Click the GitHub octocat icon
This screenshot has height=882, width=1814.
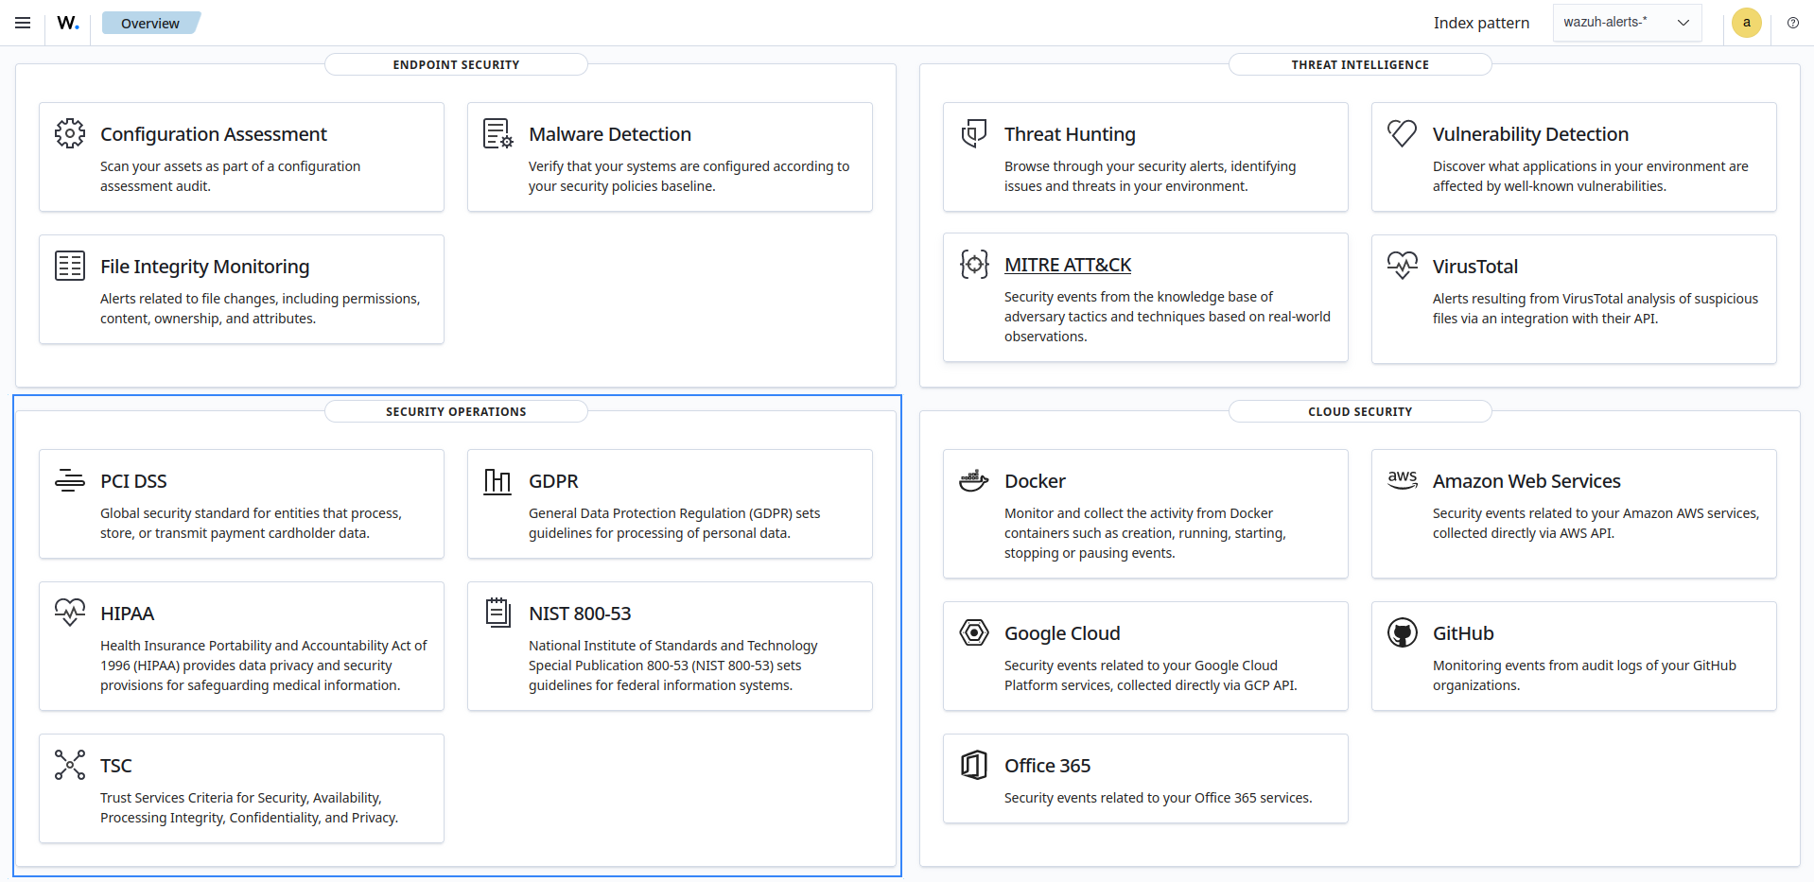tap(1402, 632)
